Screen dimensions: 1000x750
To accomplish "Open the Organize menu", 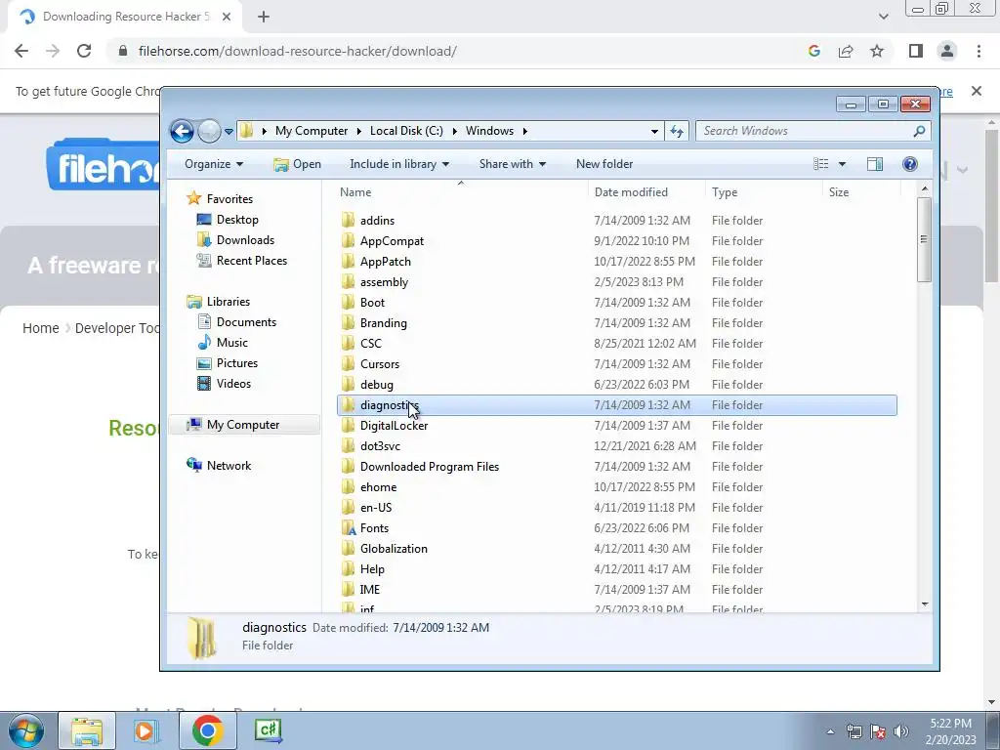I will pos(214,164).
